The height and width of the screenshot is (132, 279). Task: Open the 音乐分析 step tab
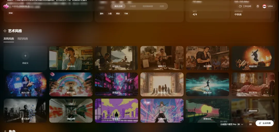[119, 6]
